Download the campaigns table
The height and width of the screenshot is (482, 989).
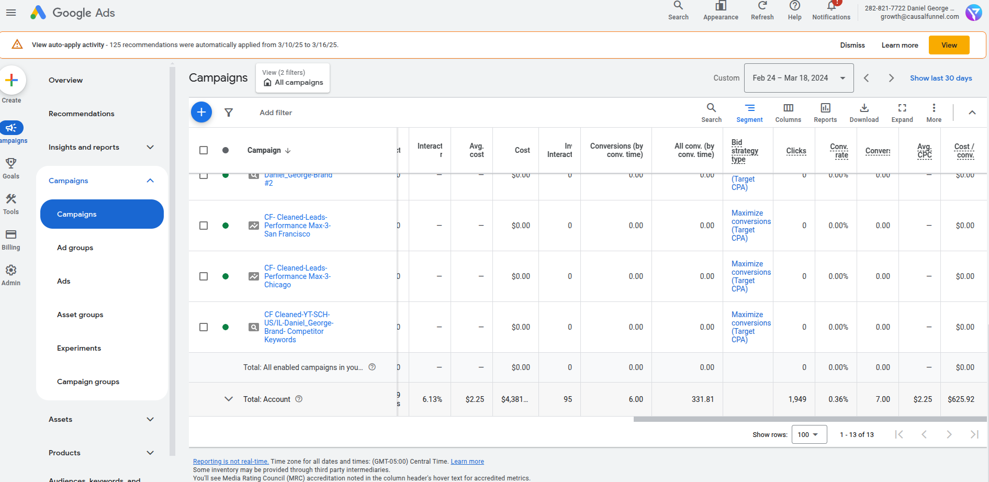pyautogui.click(x=864, y=113)
